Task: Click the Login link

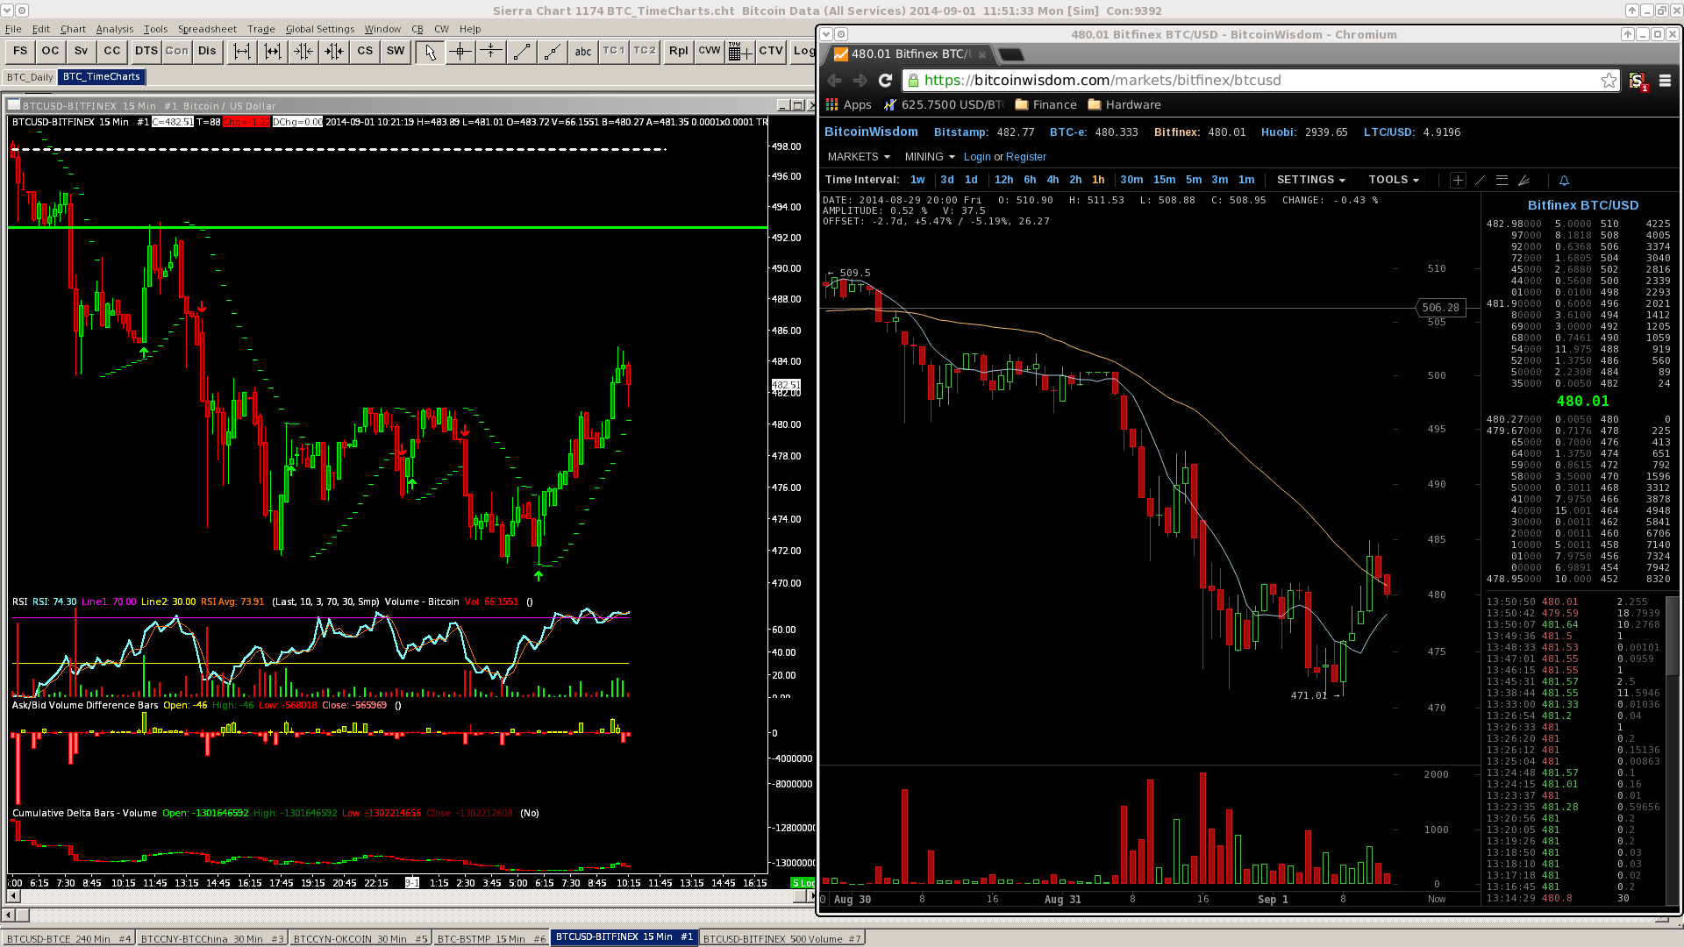Action: pos(977,157)
